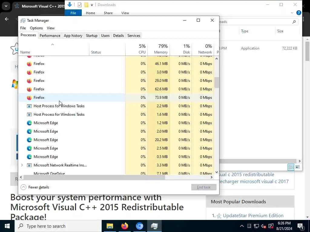Click the Task Manager title bar icon
310x232 pixels.
(x=23, y=21)
